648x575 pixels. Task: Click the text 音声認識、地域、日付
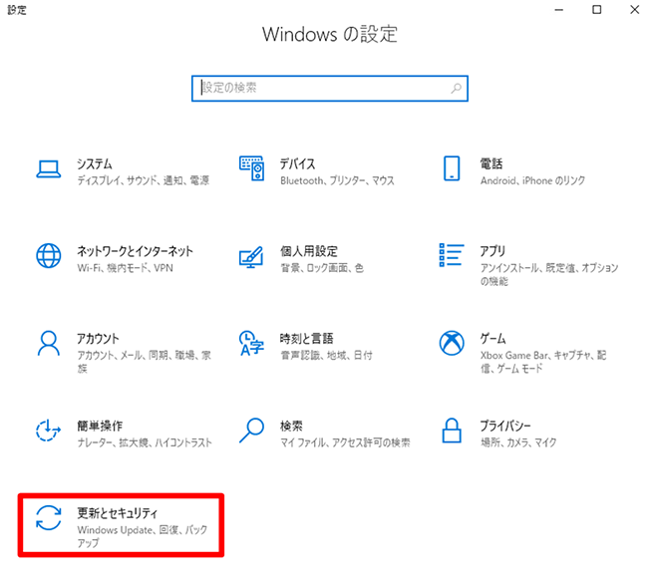tap(326, 355)
